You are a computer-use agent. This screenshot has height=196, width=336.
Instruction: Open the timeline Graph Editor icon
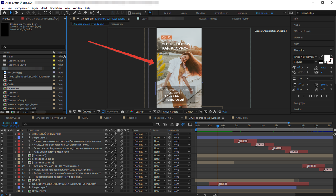click(190, 124)
